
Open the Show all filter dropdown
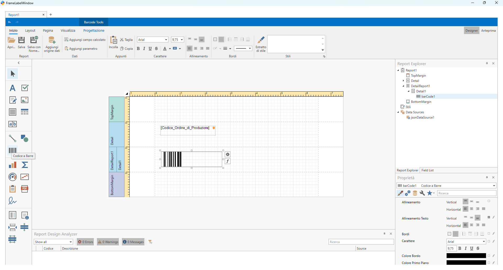[x=53, y=242]
